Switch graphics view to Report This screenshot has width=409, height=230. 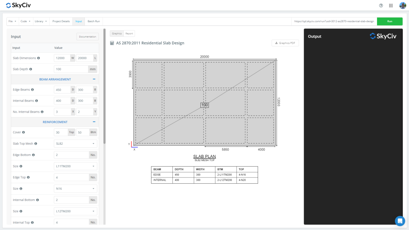(129, 33)
